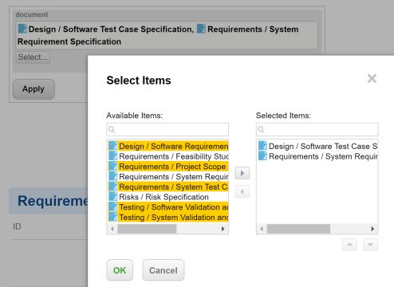
Task: Choose Requirements / System Requirement in Selected Items
Action: [317, 156]
